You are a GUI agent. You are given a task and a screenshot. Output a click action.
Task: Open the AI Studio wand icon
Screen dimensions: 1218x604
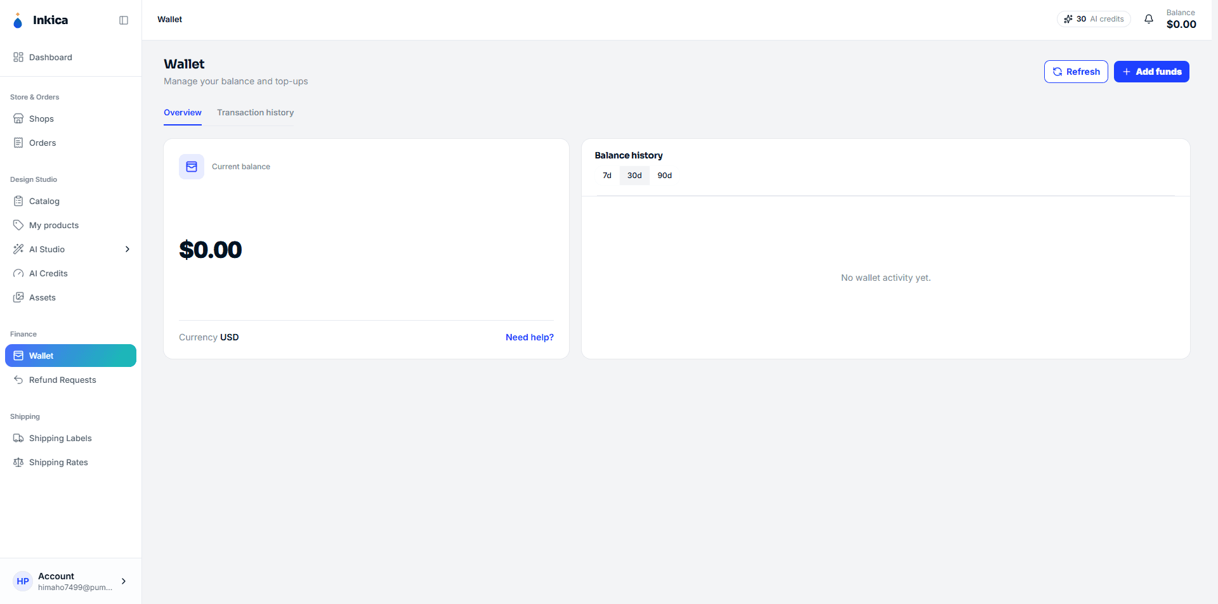tap(18, 249)
